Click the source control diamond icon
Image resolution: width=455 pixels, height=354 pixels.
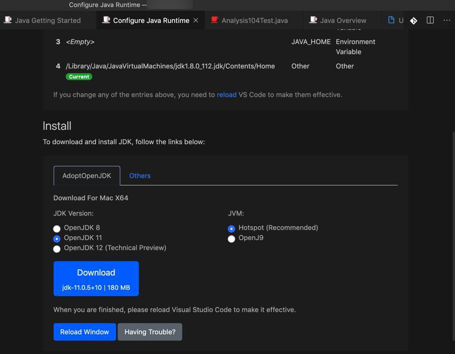pos(414,21)
